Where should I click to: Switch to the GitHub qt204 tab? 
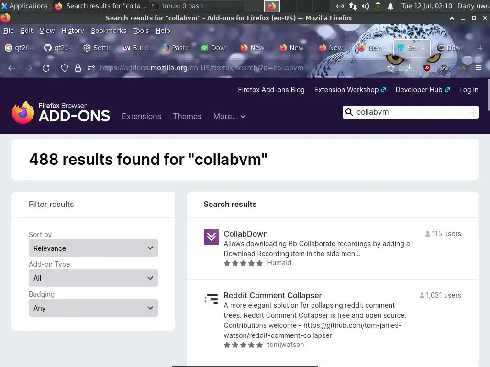click(x=58, y=48)
